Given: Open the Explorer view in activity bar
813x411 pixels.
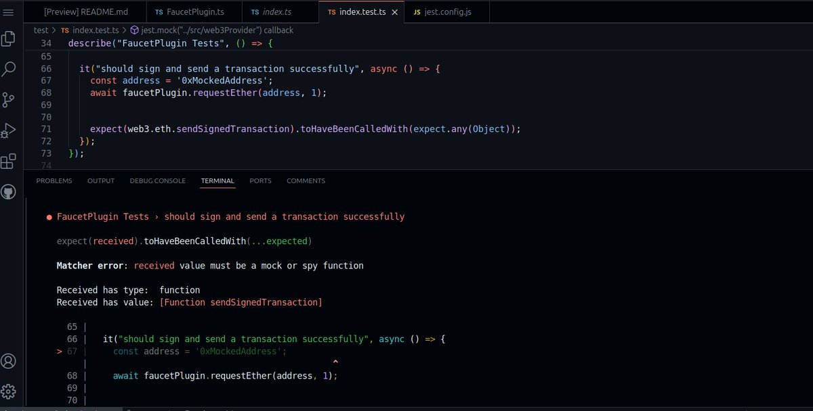Looking at the screenshot, I should click(x=8, y=39).
